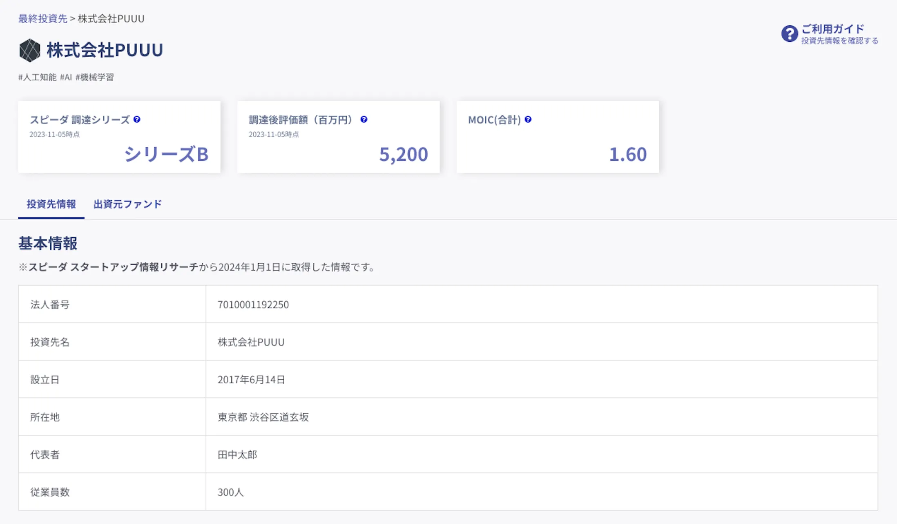Click the hashtag #人工知能 tag
897x524 pixels.
coord(37,77)
